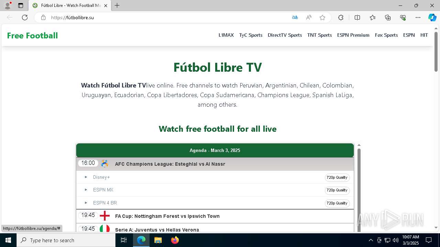Click the page vertical scrollbar thumb

436,51
